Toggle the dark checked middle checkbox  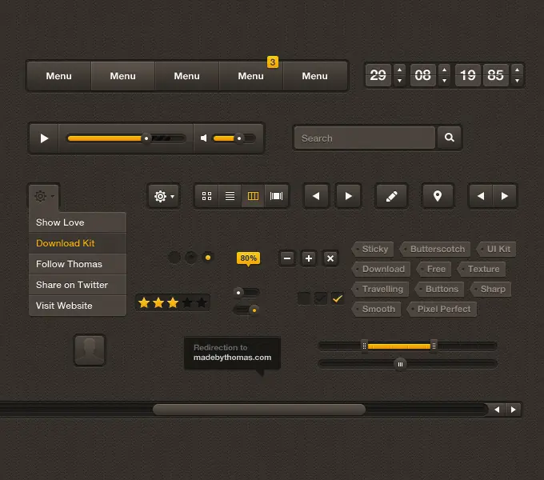321,298
